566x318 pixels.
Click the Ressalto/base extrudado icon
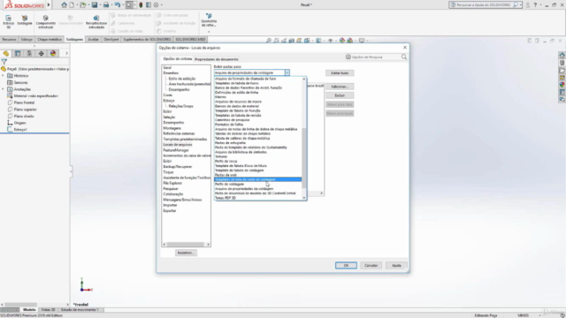pyautogui.click(x=96, y=21)
